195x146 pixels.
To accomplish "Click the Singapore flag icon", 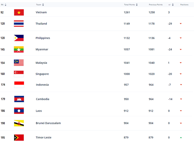I will (19, 74).
